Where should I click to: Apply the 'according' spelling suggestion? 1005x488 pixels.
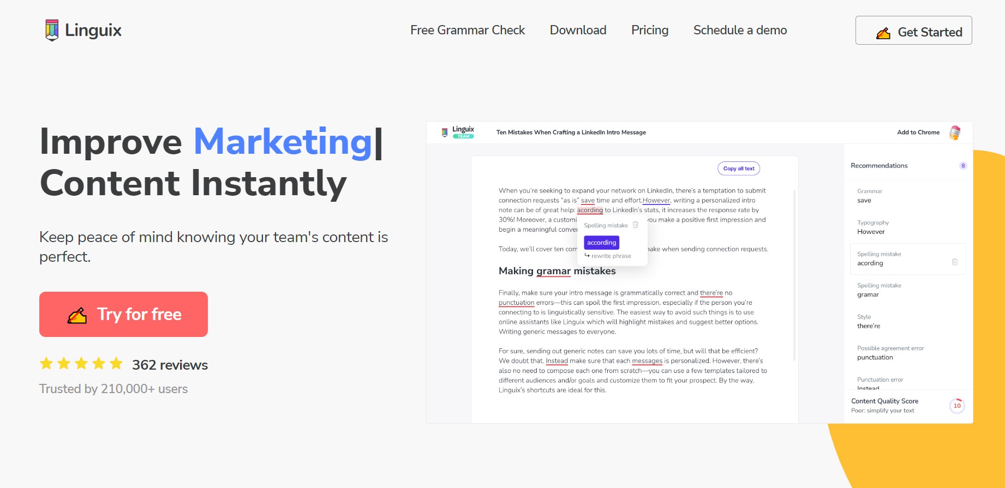tap(602, 243)
